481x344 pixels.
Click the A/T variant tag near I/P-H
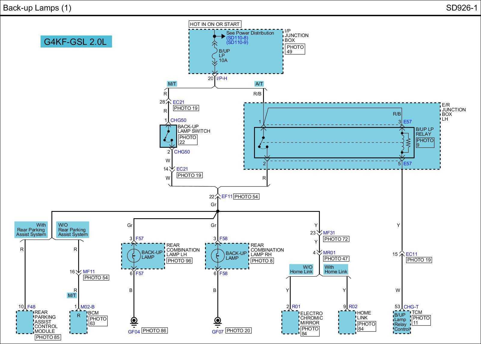259,84
